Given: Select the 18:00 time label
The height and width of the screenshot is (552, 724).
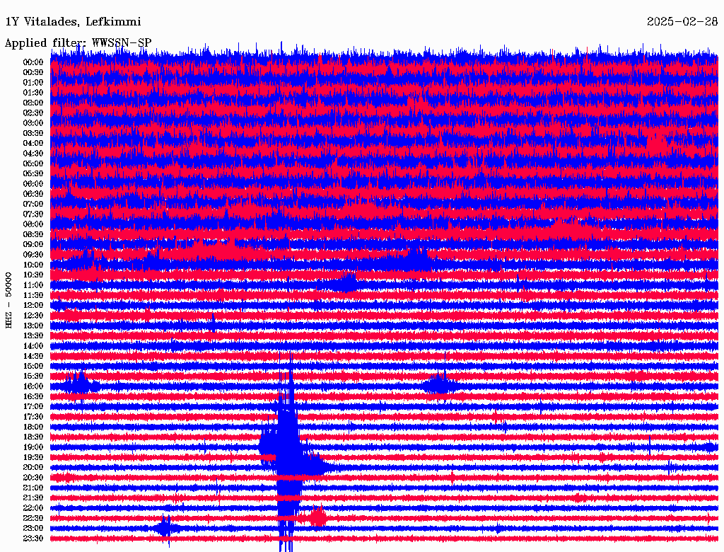Looking at the screenshot, I should pyautogui.click(x=33, y=427).
